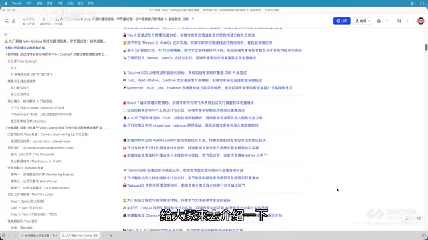The image size is (428, 240).
Task: Click the plus create new icon
Action: pos(407,21)
